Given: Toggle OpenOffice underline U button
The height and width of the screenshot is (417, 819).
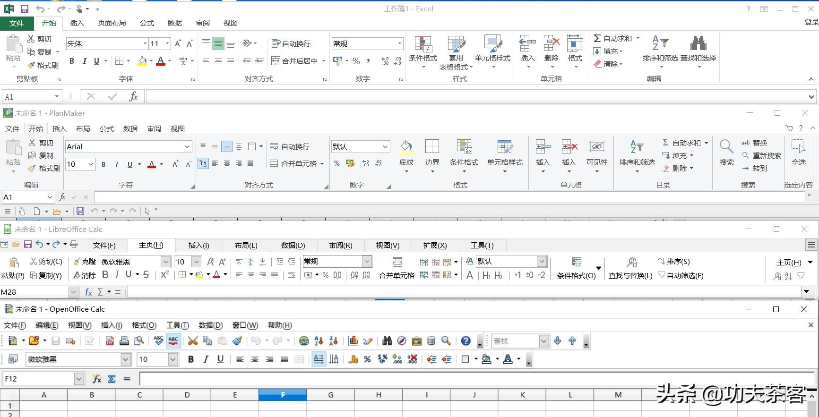Looking at the screenshot, I should click(x=220, y=359).
